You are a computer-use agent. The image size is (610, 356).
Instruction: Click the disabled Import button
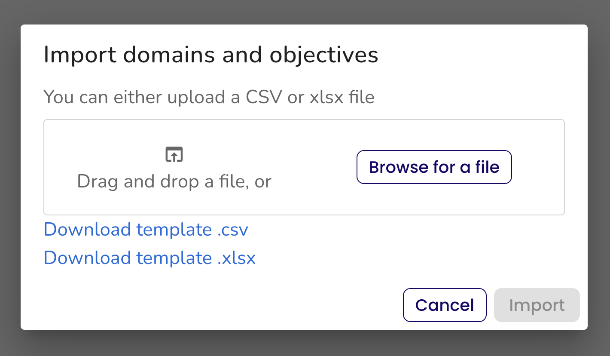pyautogui.click(x=537, y=305)
